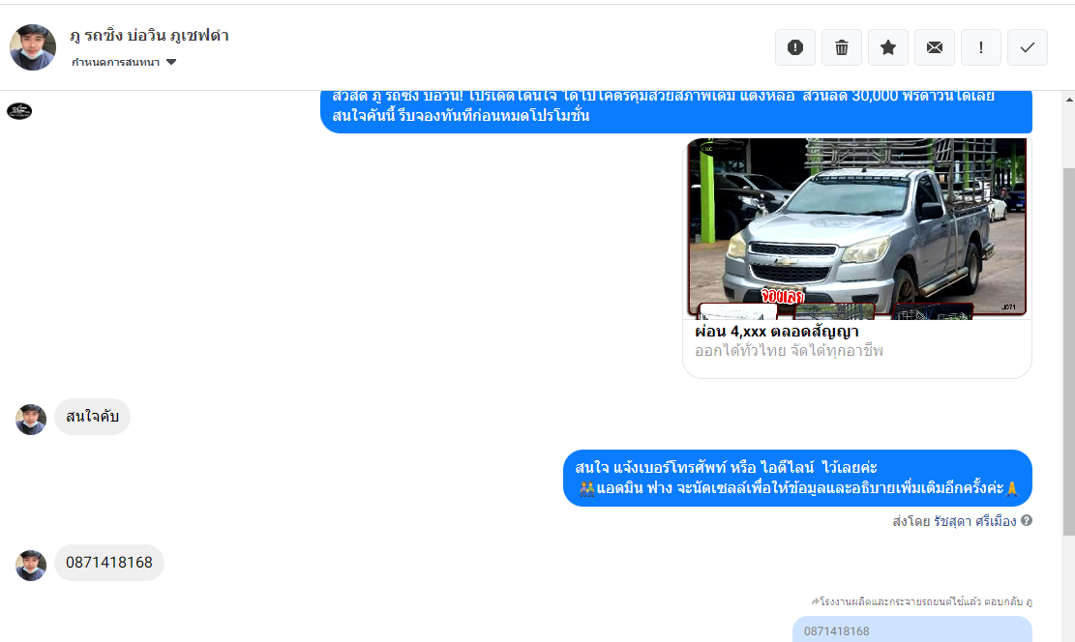Mark conversation done with the checkmark

point(1028,47)
